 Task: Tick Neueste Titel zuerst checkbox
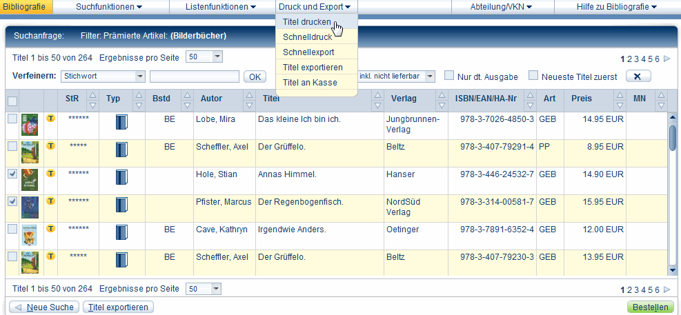533,76
